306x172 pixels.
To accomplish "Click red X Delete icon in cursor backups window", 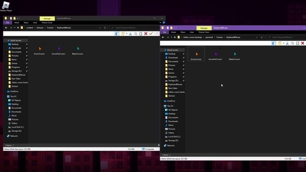I will (303, 43).
